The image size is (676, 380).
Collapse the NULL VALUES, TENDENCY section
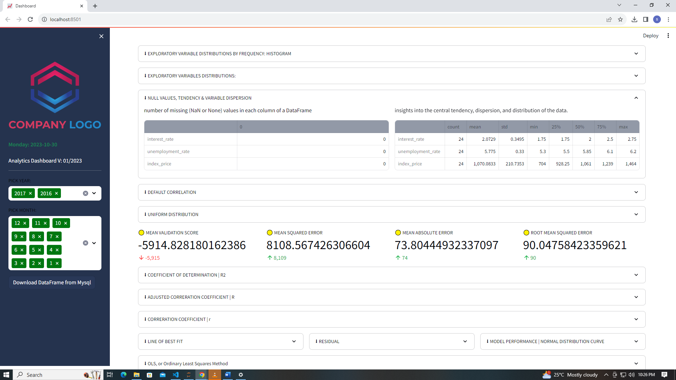coord(636,98)
